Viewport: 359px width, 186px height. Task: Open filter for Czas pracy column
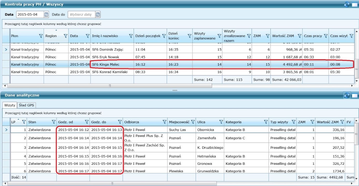326,36
